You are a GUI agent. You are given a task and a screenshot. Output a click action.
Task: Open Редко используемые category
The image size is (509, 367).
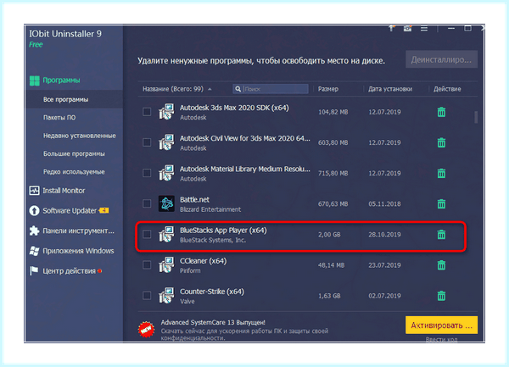coord(74,172)
